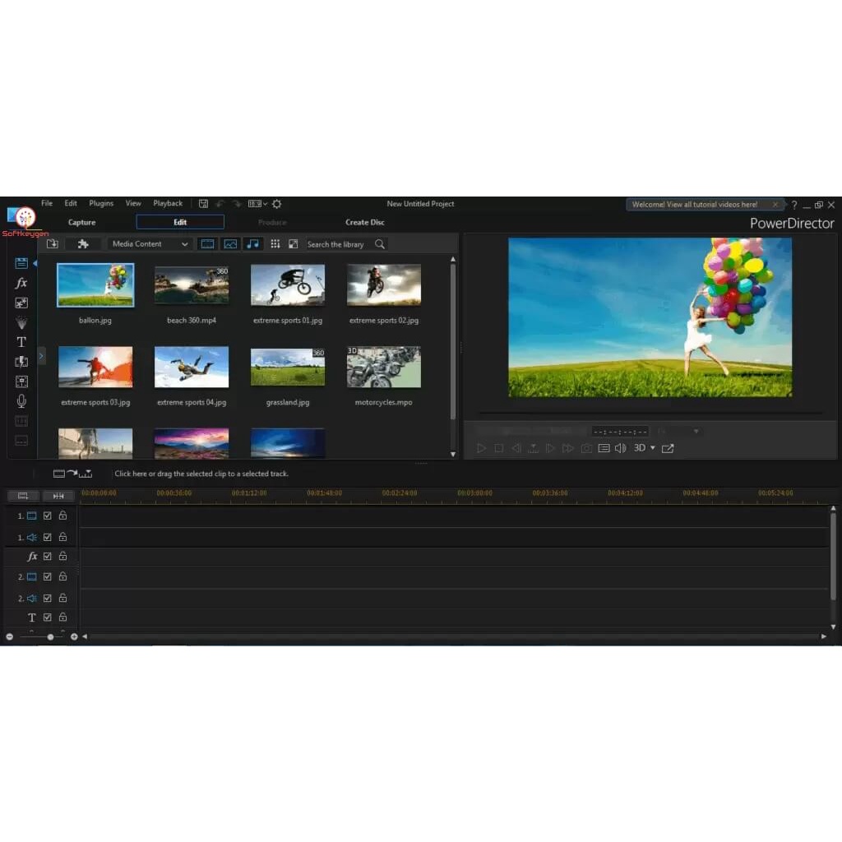Image resolution: width=842 pixels, height=842 pixels.
Task: Open the Subtitle Room icon
Action: 21,441
